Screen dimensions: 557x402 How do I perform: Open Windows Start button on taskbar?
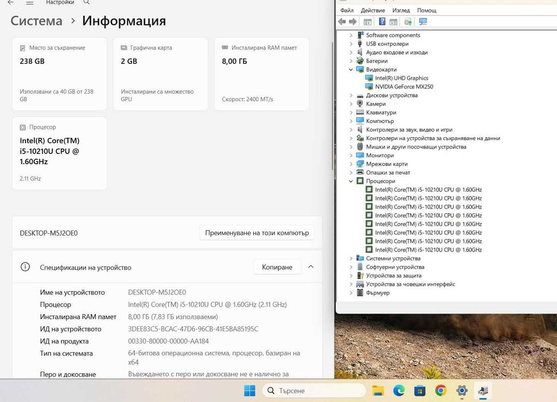tap(250, 391)
